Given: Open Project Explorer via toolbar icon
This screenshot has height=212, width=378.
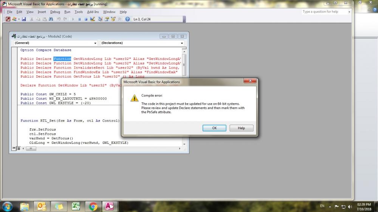Looking at the screenshot, I should (100, 19).
